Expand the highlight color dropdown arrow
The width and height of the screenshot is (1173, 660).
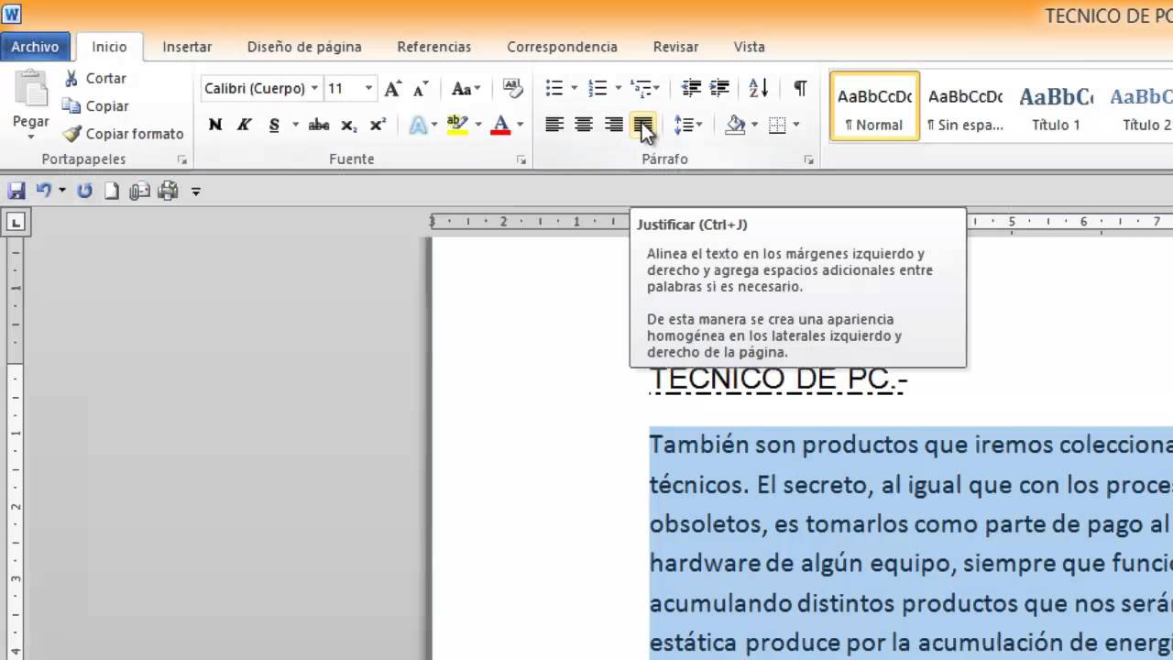coord(477,125)
